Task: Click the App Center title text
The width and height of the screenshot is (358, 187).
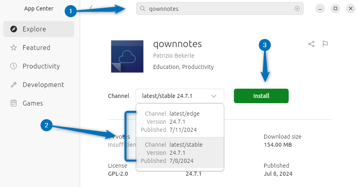Action: click(x=39, y=8)
